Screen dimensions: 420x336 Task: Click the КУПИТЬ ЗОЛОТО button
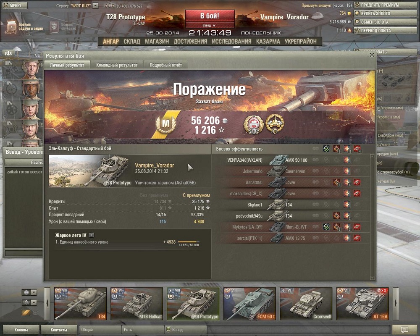[x=385, y=13]
